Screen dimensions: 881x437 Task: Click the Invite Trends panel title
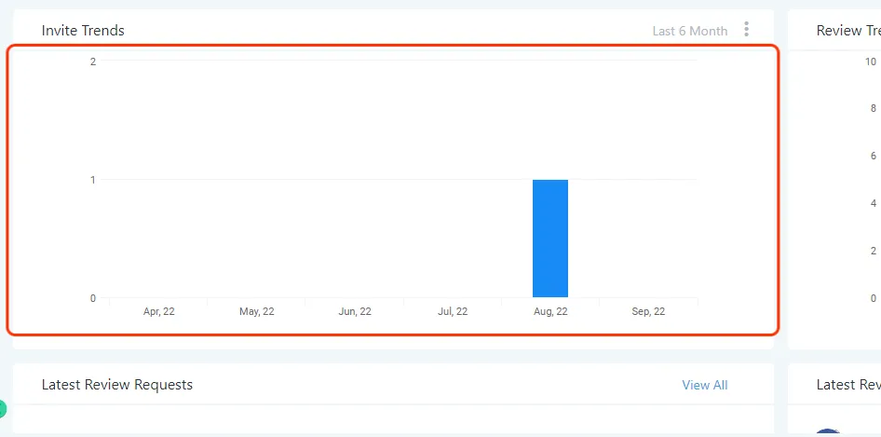[83, 31]
